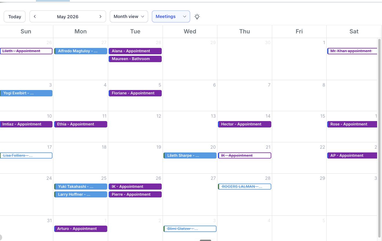Go to next month arrow

point(101,17)
